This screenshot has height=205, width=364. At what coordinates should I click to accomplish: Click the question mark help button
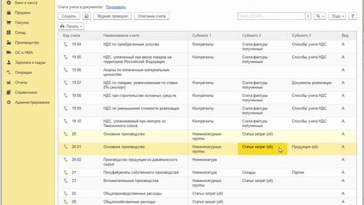[353, 16]
